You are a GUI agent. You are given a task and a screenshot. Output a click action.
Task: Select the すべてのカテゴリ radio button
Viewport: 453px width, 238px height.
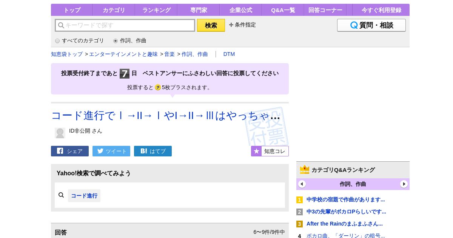coord(57,41)
